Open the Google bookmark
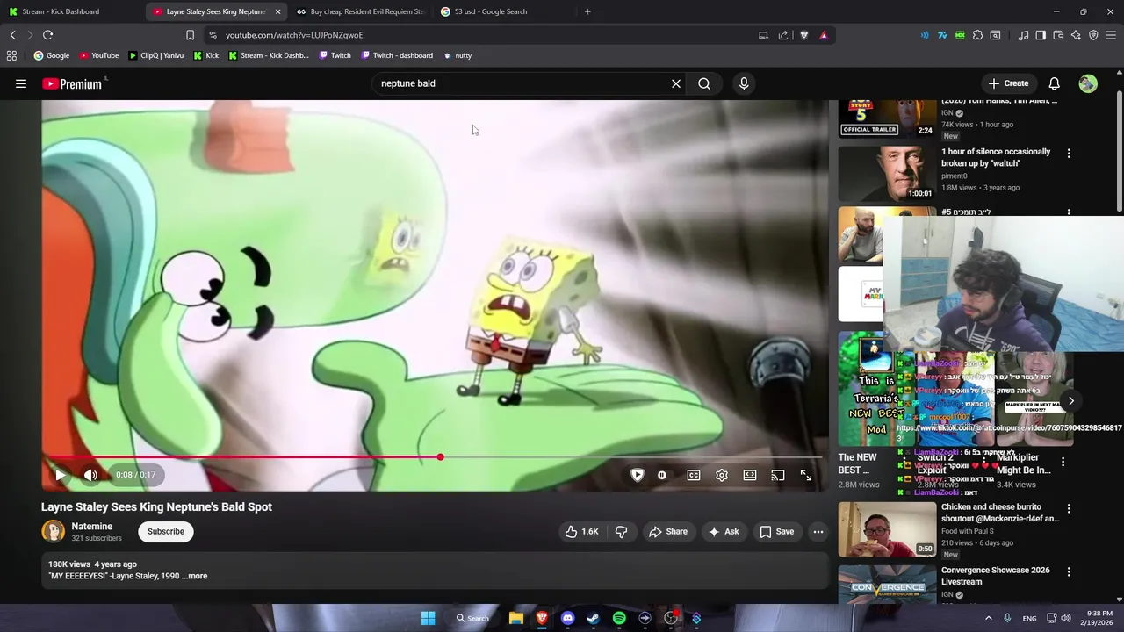The width and height of the screenshot is (1124, 632). [x=51, y=55]
